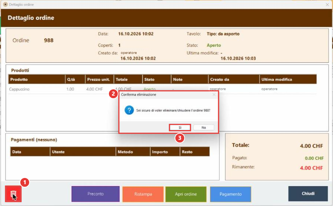Click the Ultima modifica column header
The height and width of the screenshot is (206, 333).
coord(288,79)
